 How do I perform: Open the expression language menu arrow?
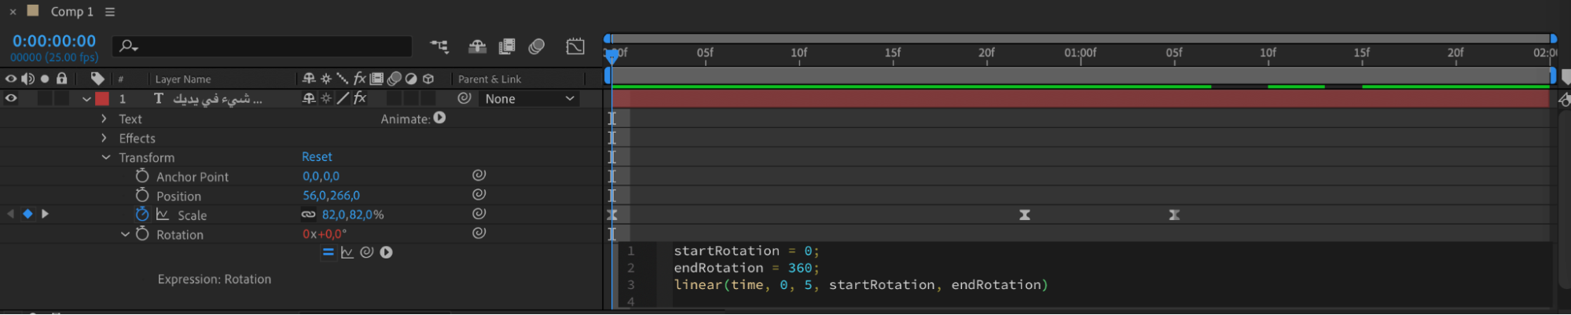point(386,252)
